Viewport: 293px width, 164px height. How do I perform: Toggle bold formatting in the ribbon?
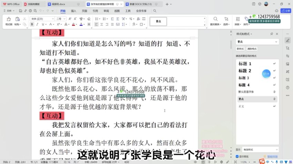[32, 24]
